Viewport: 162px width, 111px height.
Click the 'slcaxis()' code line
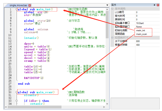(31, 95)
